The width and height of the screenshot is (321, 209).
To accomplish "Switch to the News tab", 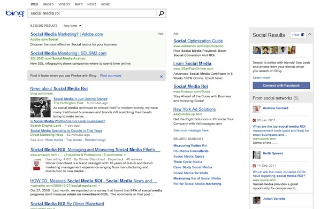I will point(91,4).
